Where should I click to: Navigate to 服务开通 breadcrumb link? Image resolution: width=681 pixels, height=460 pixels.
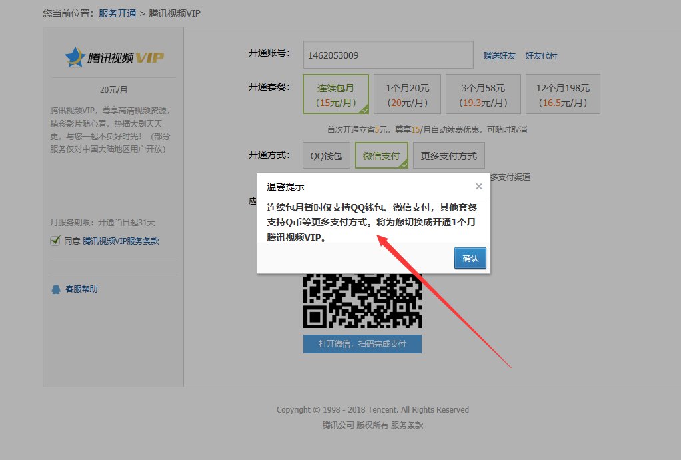click(119, 13)
